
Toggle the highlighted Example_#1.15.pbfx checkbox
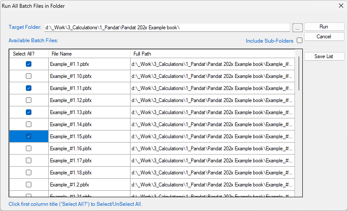(x=29, y=137)
